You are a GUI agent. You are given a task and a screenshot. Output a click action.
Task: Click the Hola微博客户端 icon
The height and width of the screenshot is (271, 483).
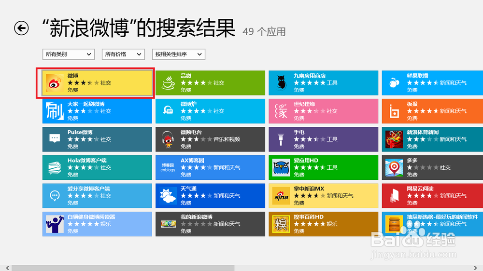pos(55,168)
